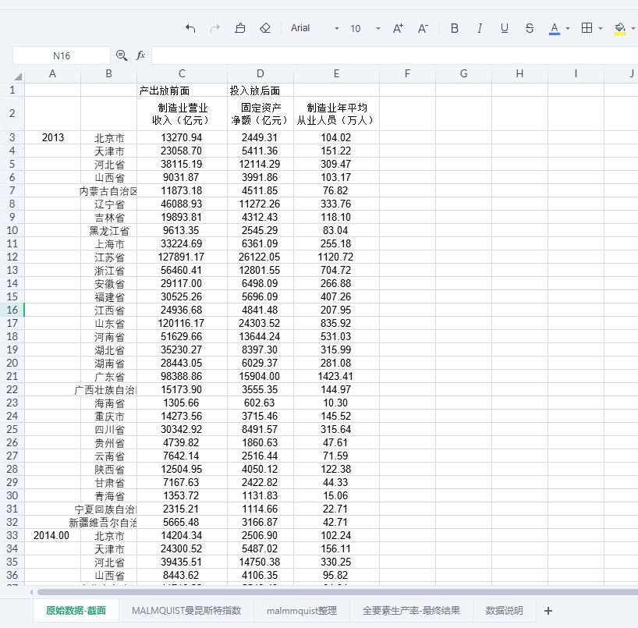
Task: Toggle underline formatting
Action: [x=505, y=28]
